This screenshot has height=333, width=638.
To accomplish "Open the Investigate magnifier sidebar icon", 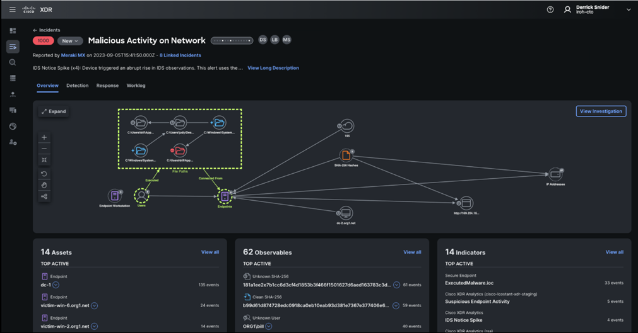I will [x=13, y=62].
